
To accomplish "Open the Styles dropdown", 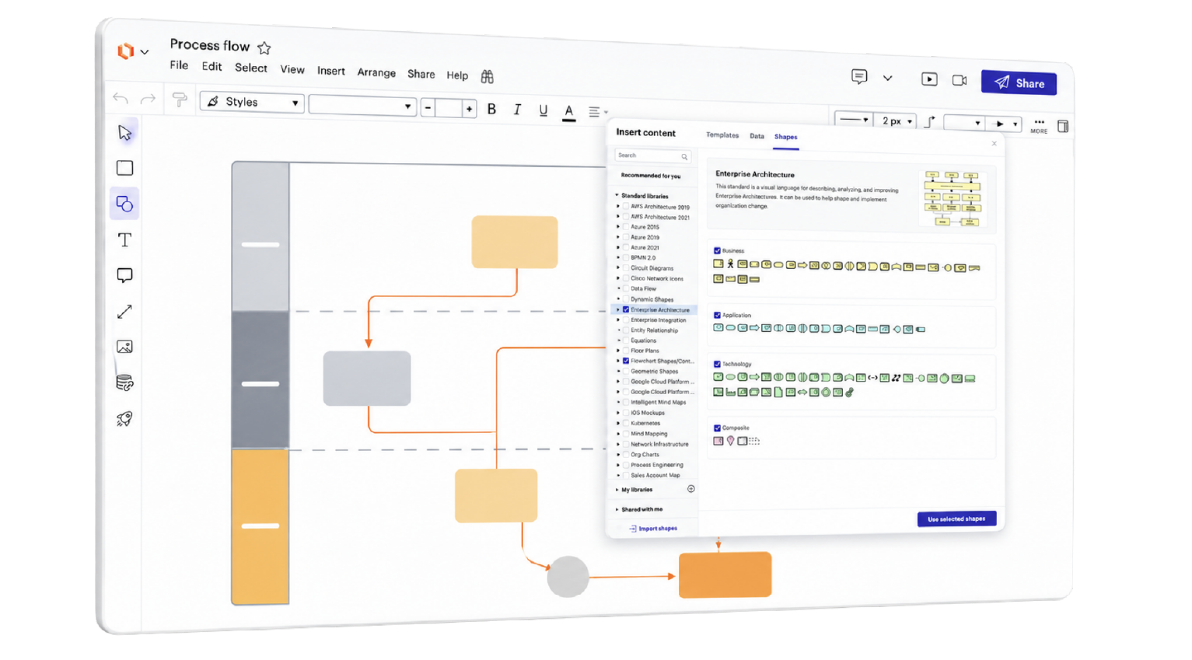I will pyautogui.click(x=253, y=102).
